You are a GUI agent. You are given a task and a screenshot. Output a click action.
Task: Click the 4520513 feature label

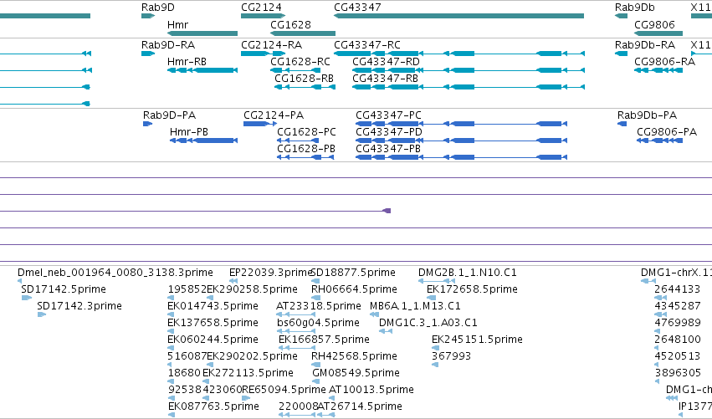tap(678, 356)
